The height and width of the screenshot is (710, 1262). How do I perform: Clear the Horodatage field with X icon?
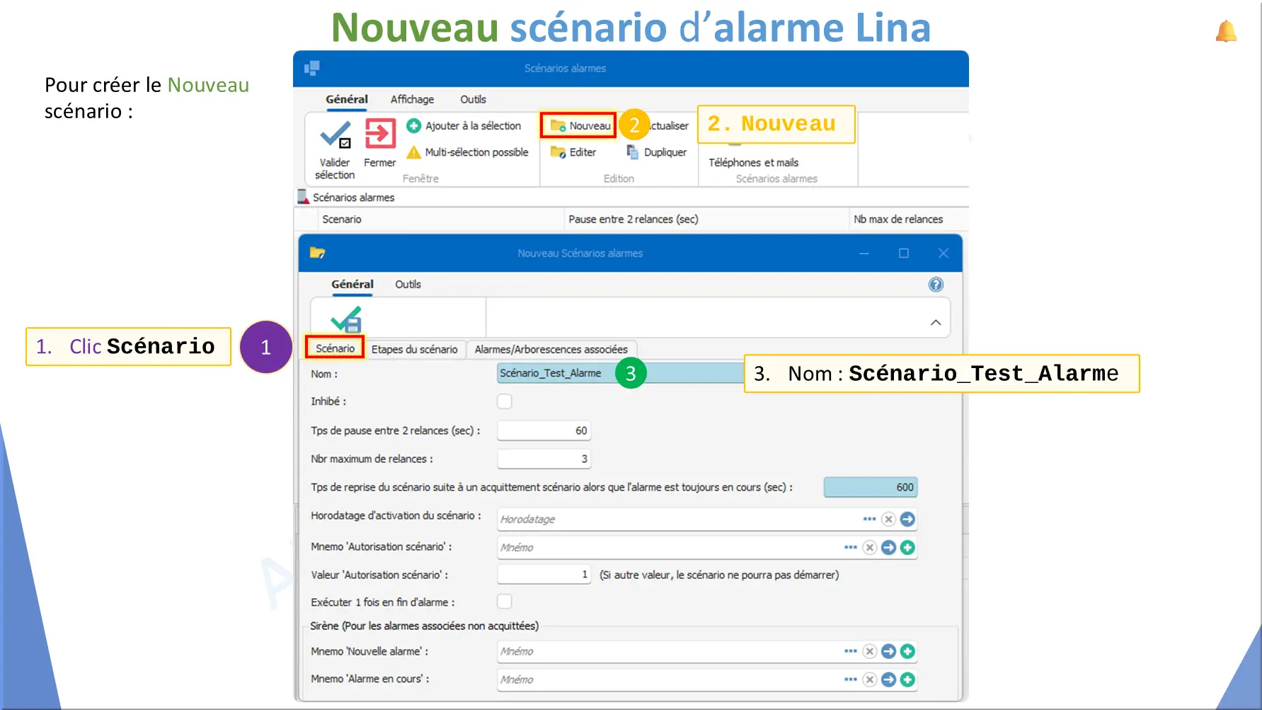[888, 519]
